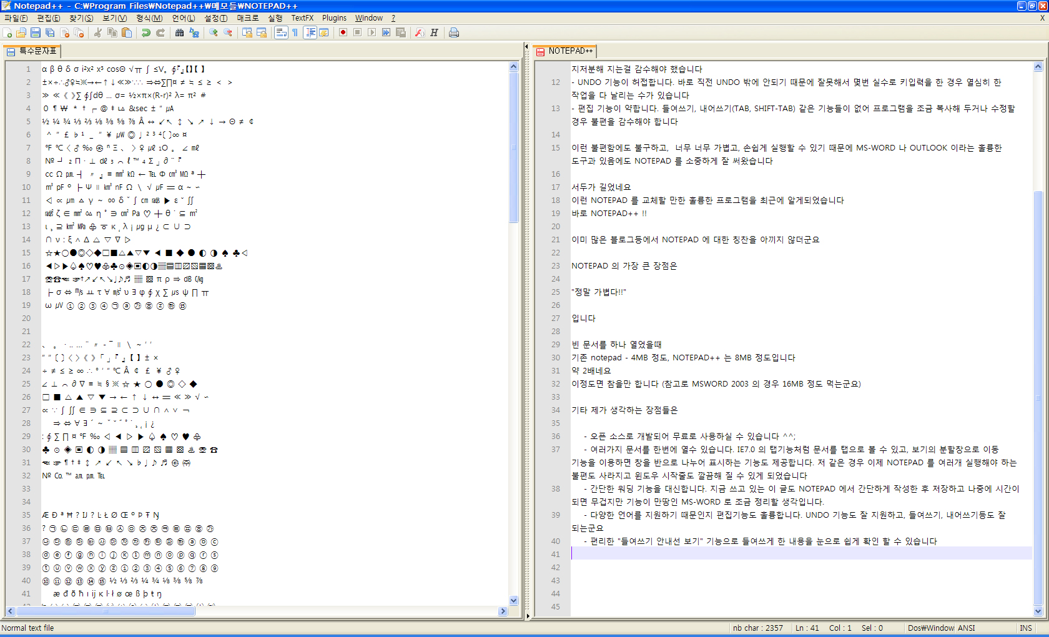Cut selection with the scissors icon

click(98, 32)
